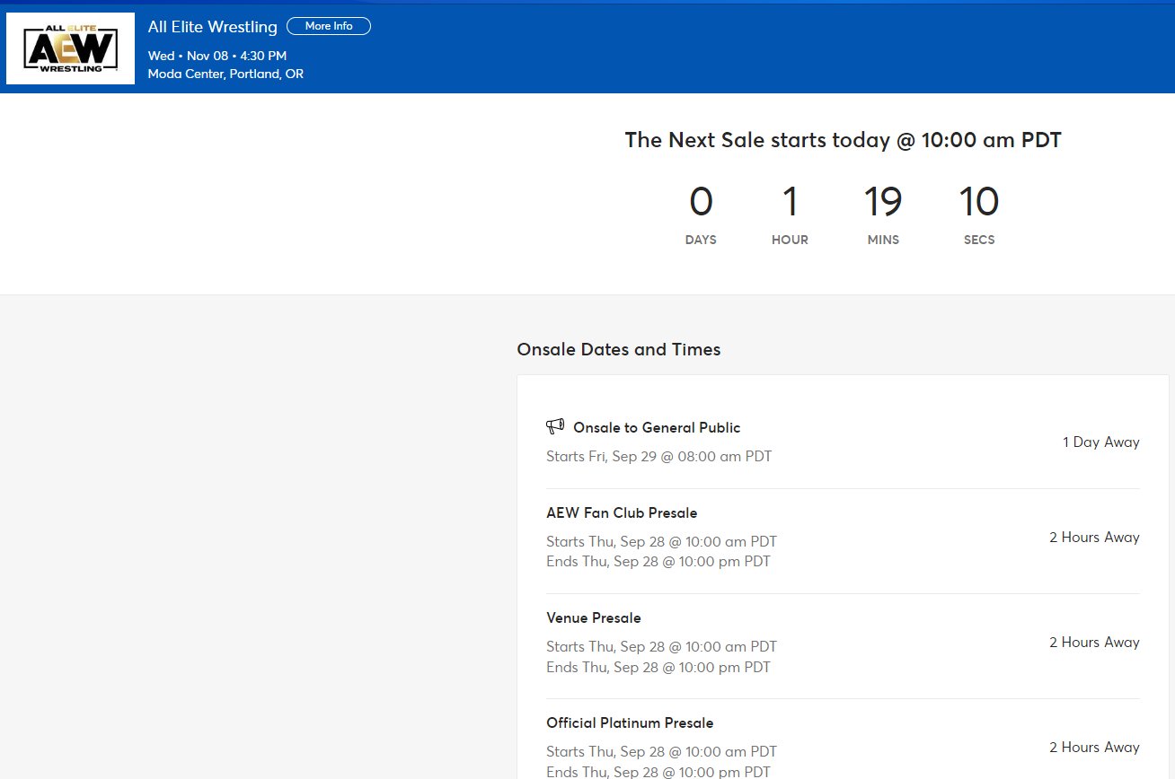Click the DAYS countdown label
This screenshot has width=1175, height=779.
pyautogui.click(x=701, y=240)
